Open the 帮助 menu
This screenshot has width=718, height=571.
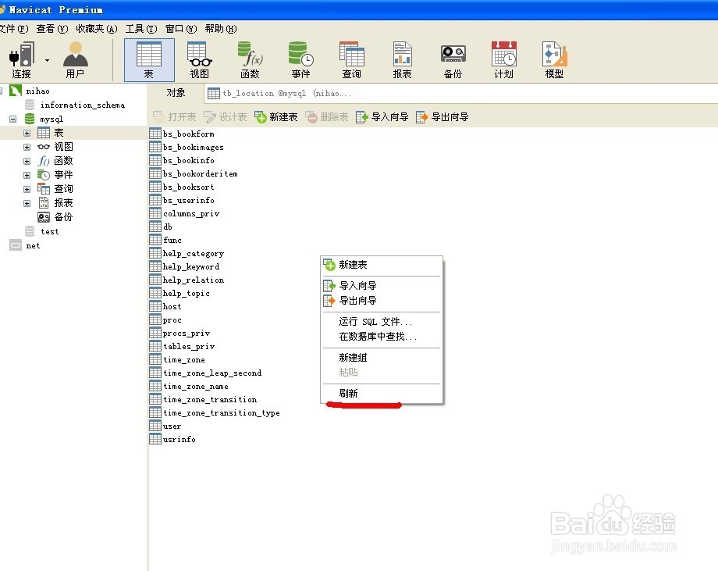tap(221, 29)
